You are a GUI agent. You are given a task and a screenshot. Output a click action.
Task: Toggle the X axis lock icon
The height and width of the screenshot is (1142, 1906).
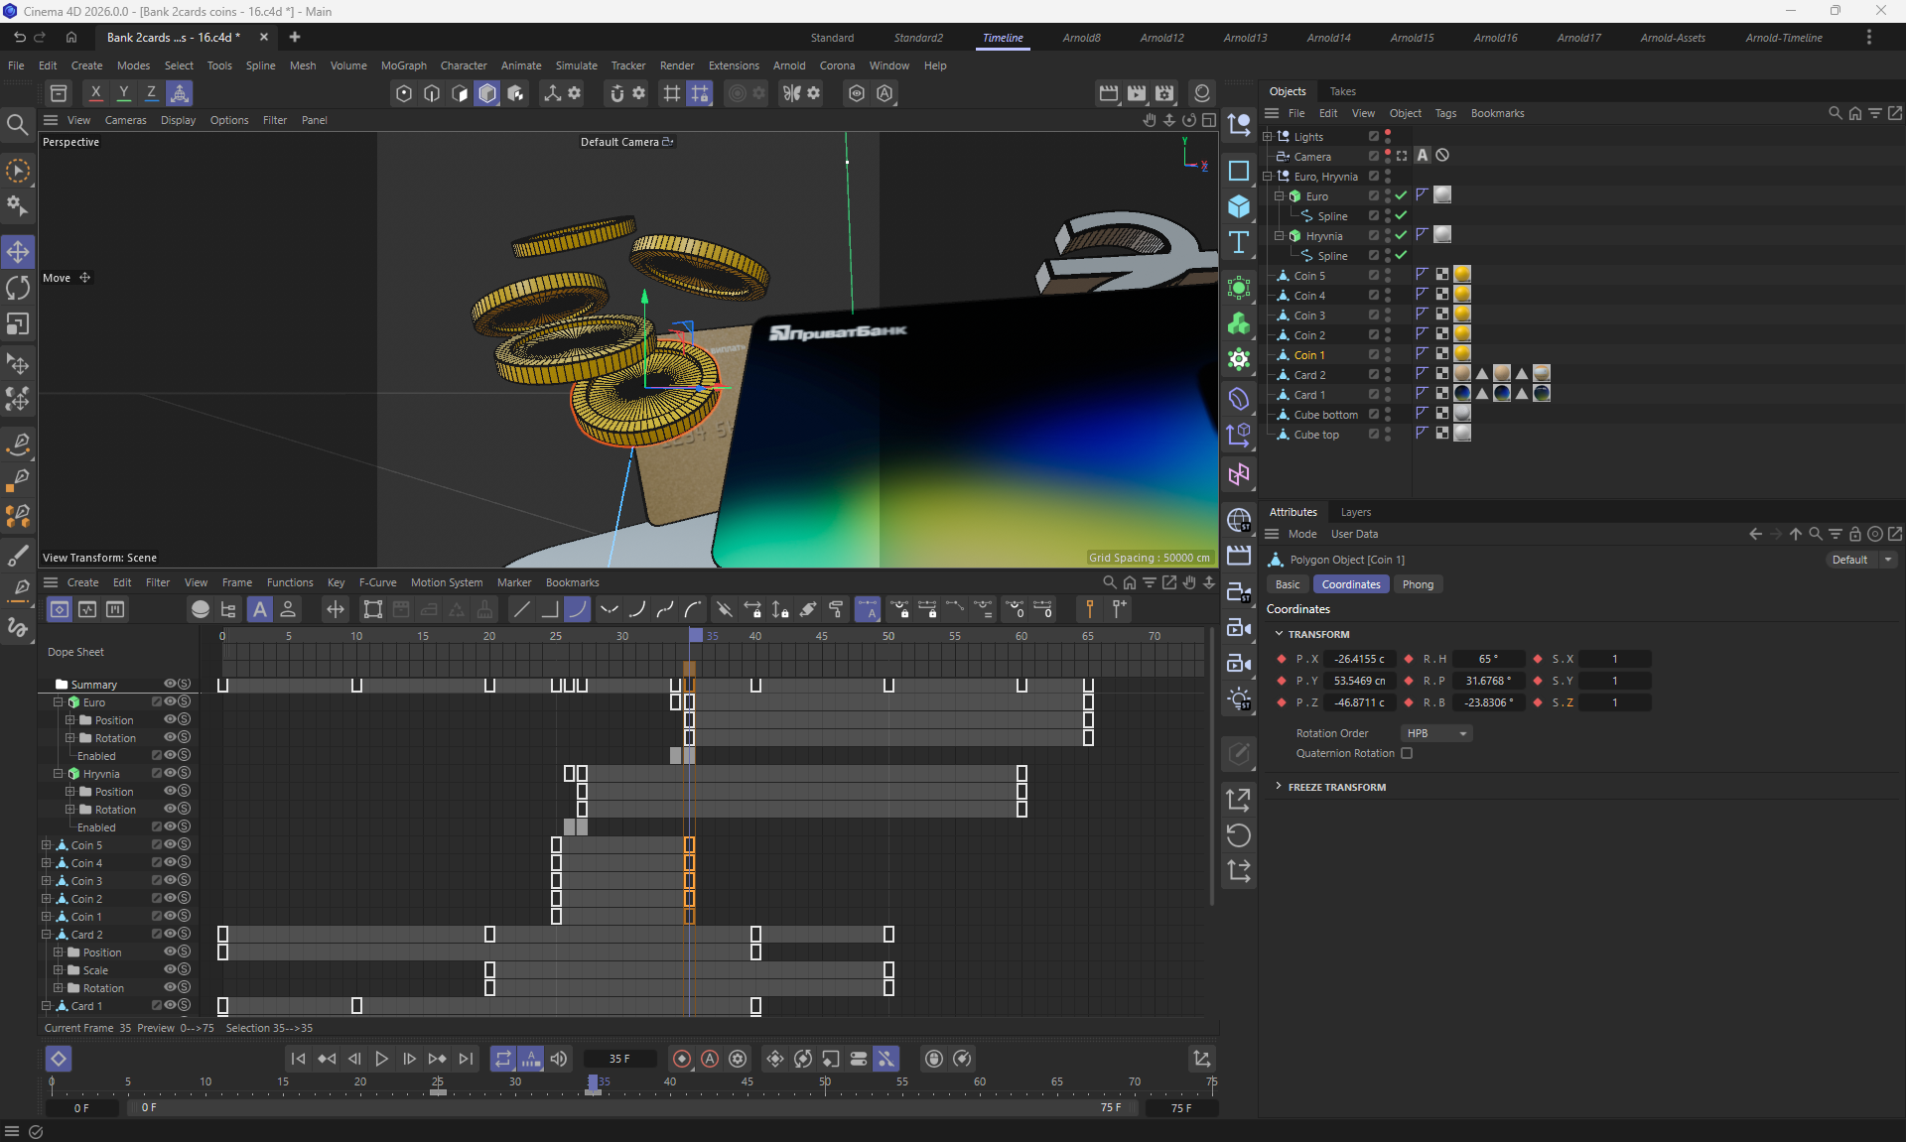(x=95, y=93)
